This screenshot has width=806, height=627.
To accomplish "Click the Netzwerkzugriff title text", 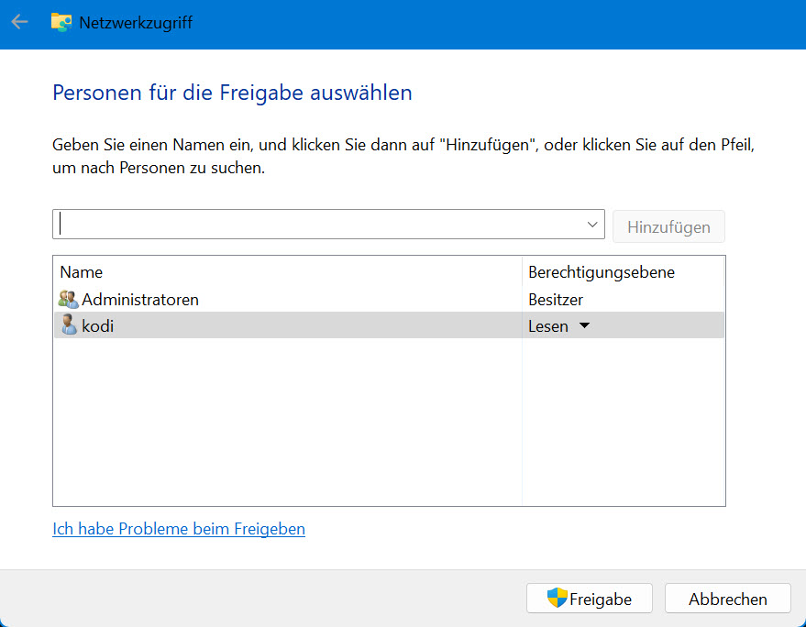I will (x=136, y=23).
